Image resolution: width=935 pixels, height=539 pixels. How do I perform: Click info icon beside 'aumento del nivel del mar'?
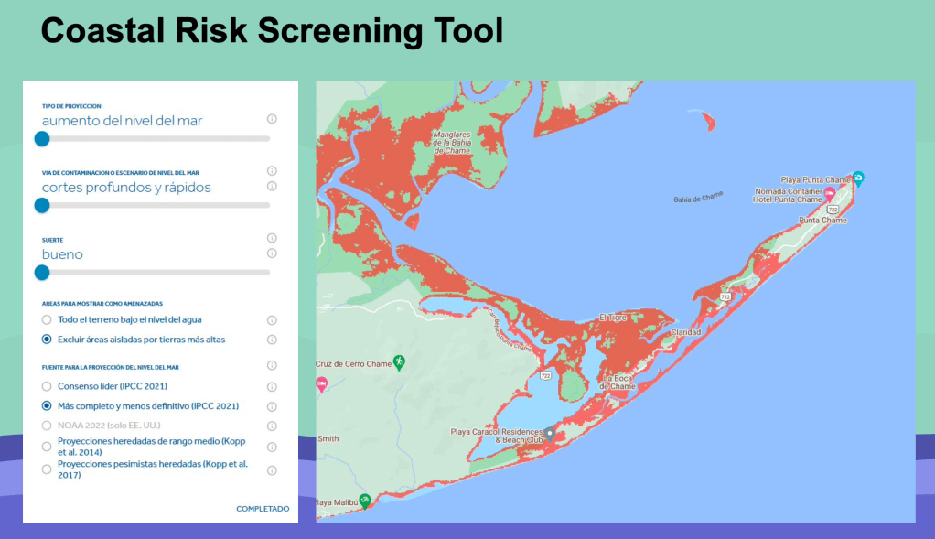coord(272,119)
